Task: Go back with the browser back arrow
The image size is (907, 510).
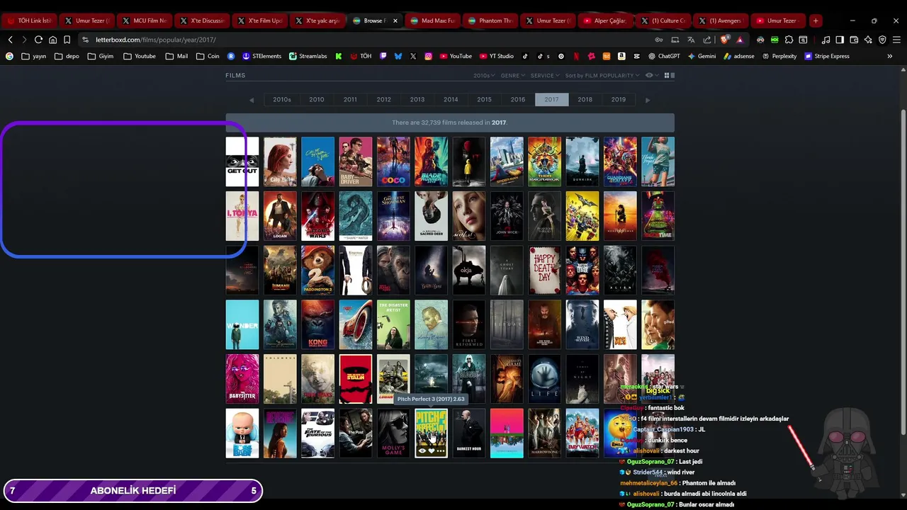Action: tap(10, 40)
